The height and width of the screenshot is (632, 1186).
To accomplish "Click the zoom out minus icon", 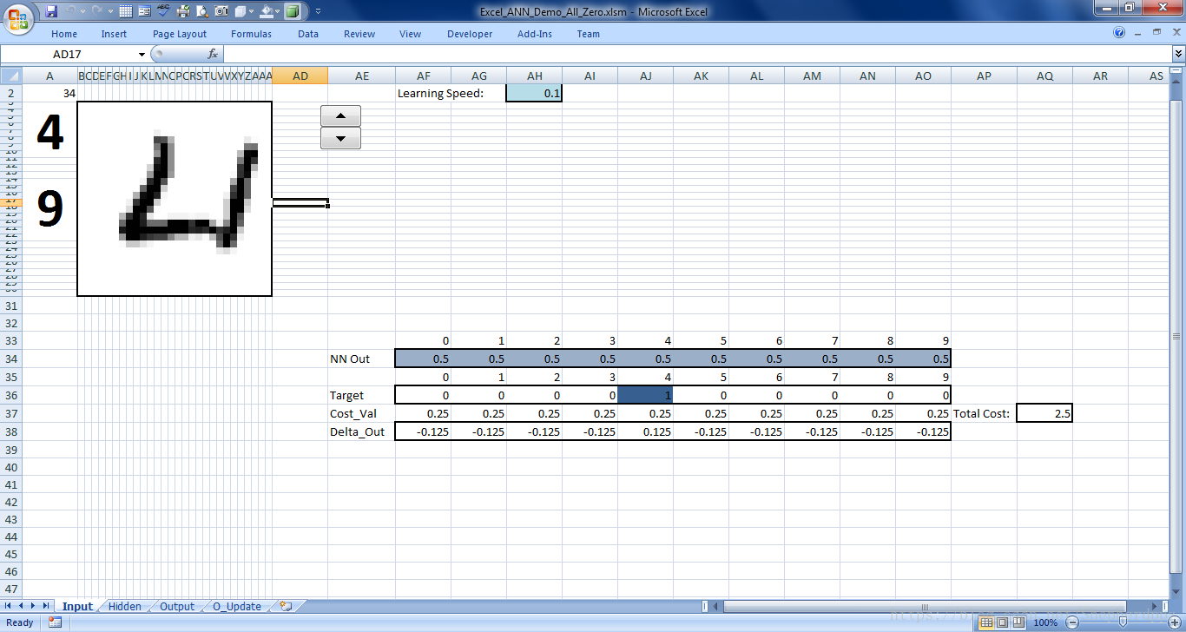I will tap(1072, 622).
